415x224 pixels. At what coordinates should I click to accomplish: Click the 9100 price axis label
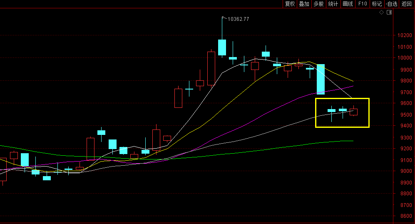point(406,160)
